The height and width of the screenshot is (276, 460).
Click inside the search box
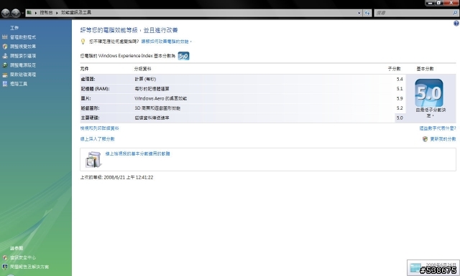pos(414,13)
